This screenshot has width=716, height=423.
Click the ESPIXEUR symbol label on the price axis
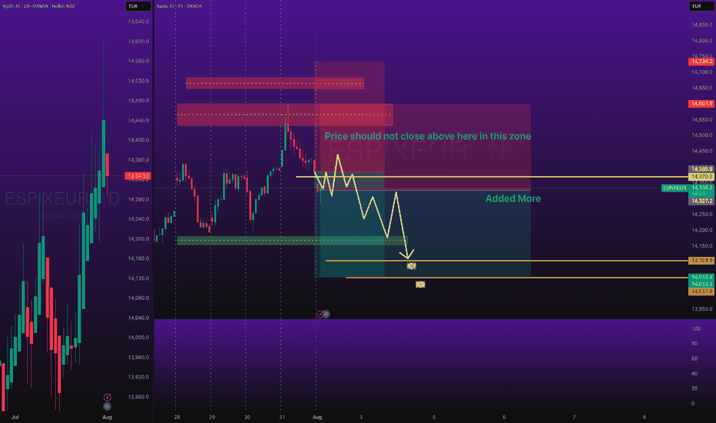click(675, 188)
